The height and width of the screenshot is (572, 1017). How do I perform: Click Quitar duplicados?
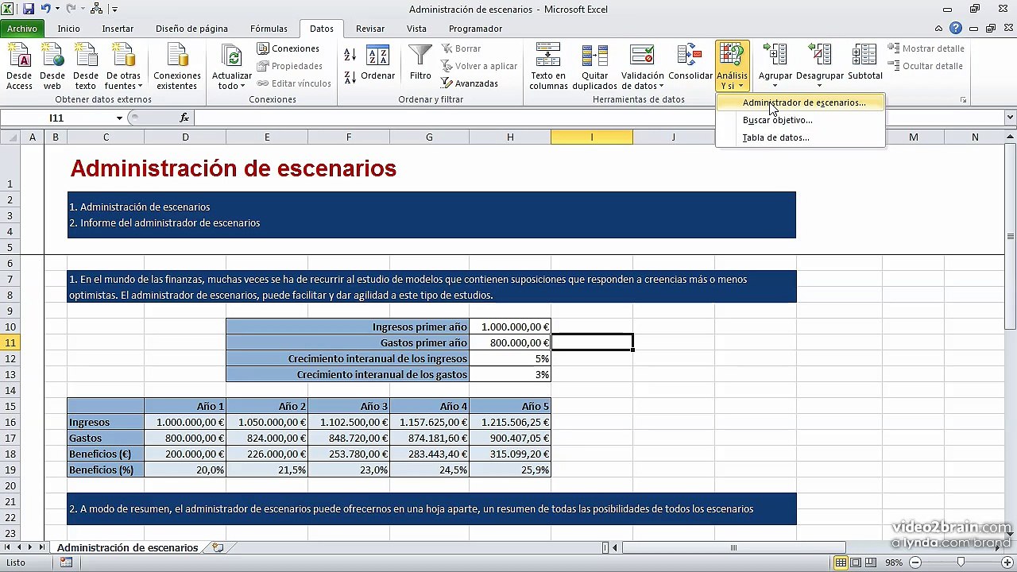[x=594, y=67]
